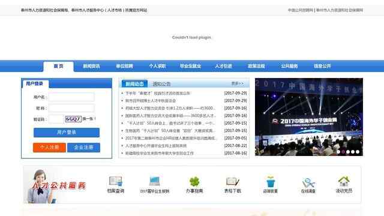Click the [2017-09-05] date text
384x216 pixels.
[x=236, y=138]
